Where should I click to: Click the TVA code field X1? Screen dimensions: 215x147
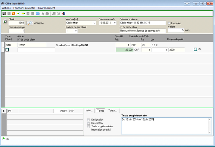[146, 45]
